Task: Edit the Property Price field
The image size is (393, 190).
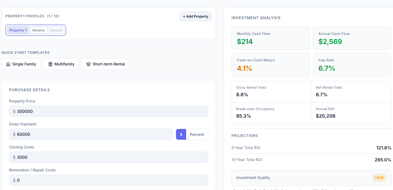Action: (x=108, y=111)
